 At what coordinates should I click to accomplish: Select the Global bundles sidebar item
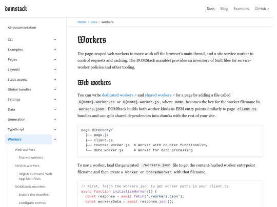pos(19,89)
